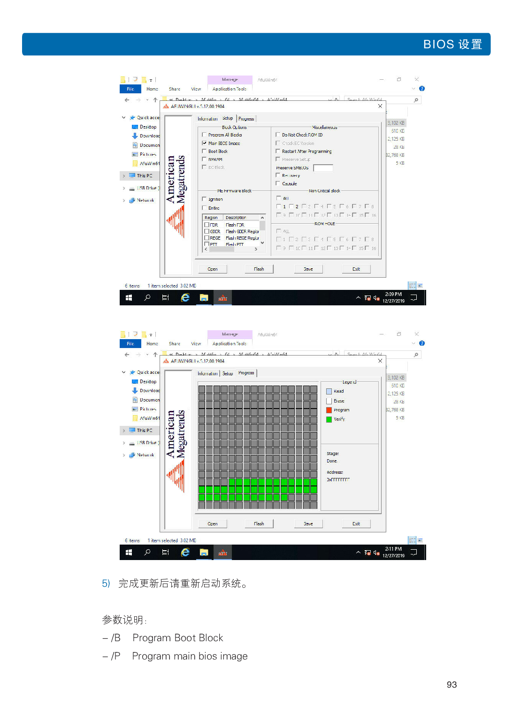Enable the Program All Blocks checkbox
Viewport: 513px width, 720px height.
(x=204, y=135)
